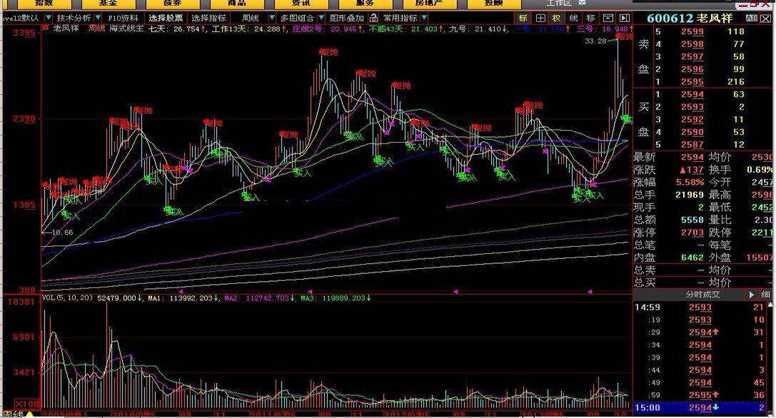776x418 pixels.
Task: Toggle the 标 marker button in the chart toolbar
Action: click(x=523, y=18)
